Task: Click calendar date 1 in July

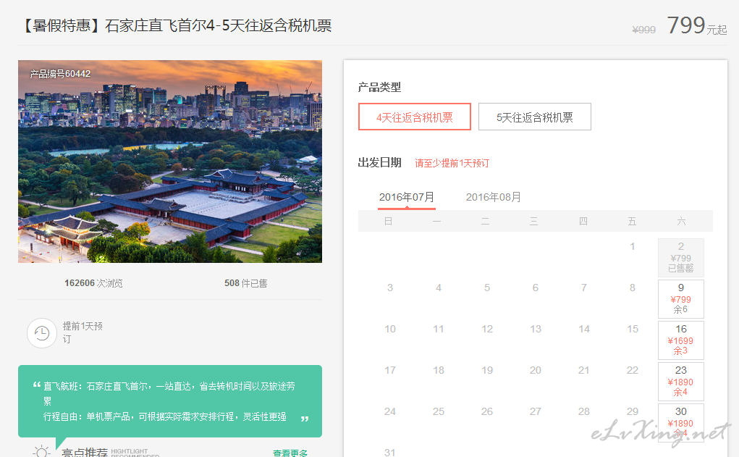Action: coord(633,246)
